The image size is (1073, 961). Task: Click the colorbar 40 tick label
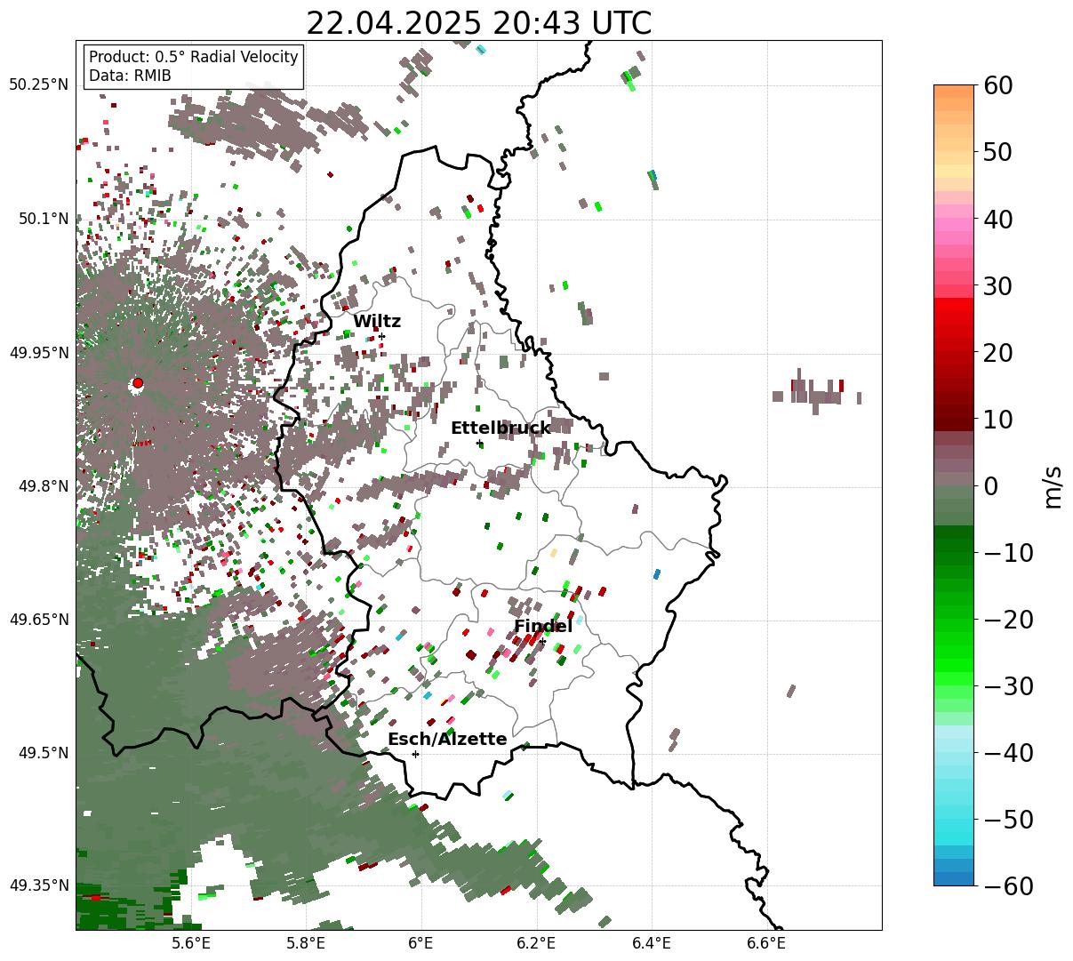point(997,219)
